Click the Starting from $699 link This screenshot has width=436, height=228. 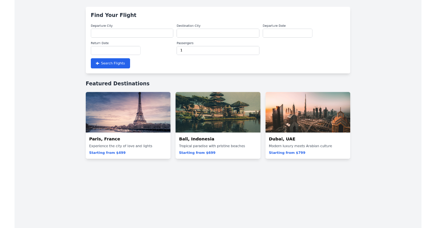(197, 152)
